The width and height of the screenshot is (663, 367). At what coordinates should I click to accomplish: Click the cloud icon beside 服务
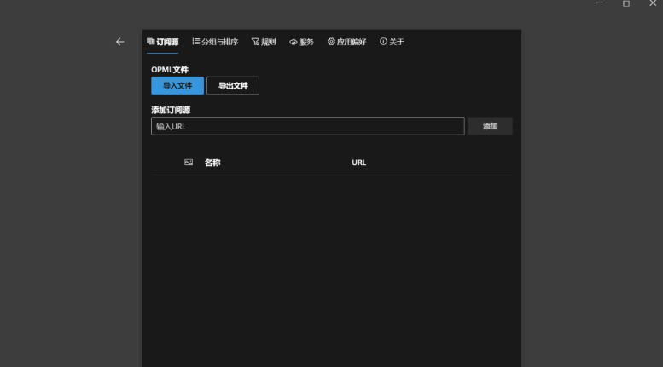[294, 42]
